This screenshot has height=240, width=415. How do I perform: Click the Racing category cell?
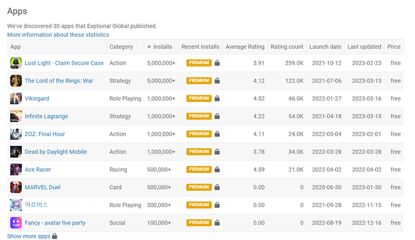[118, 169]
